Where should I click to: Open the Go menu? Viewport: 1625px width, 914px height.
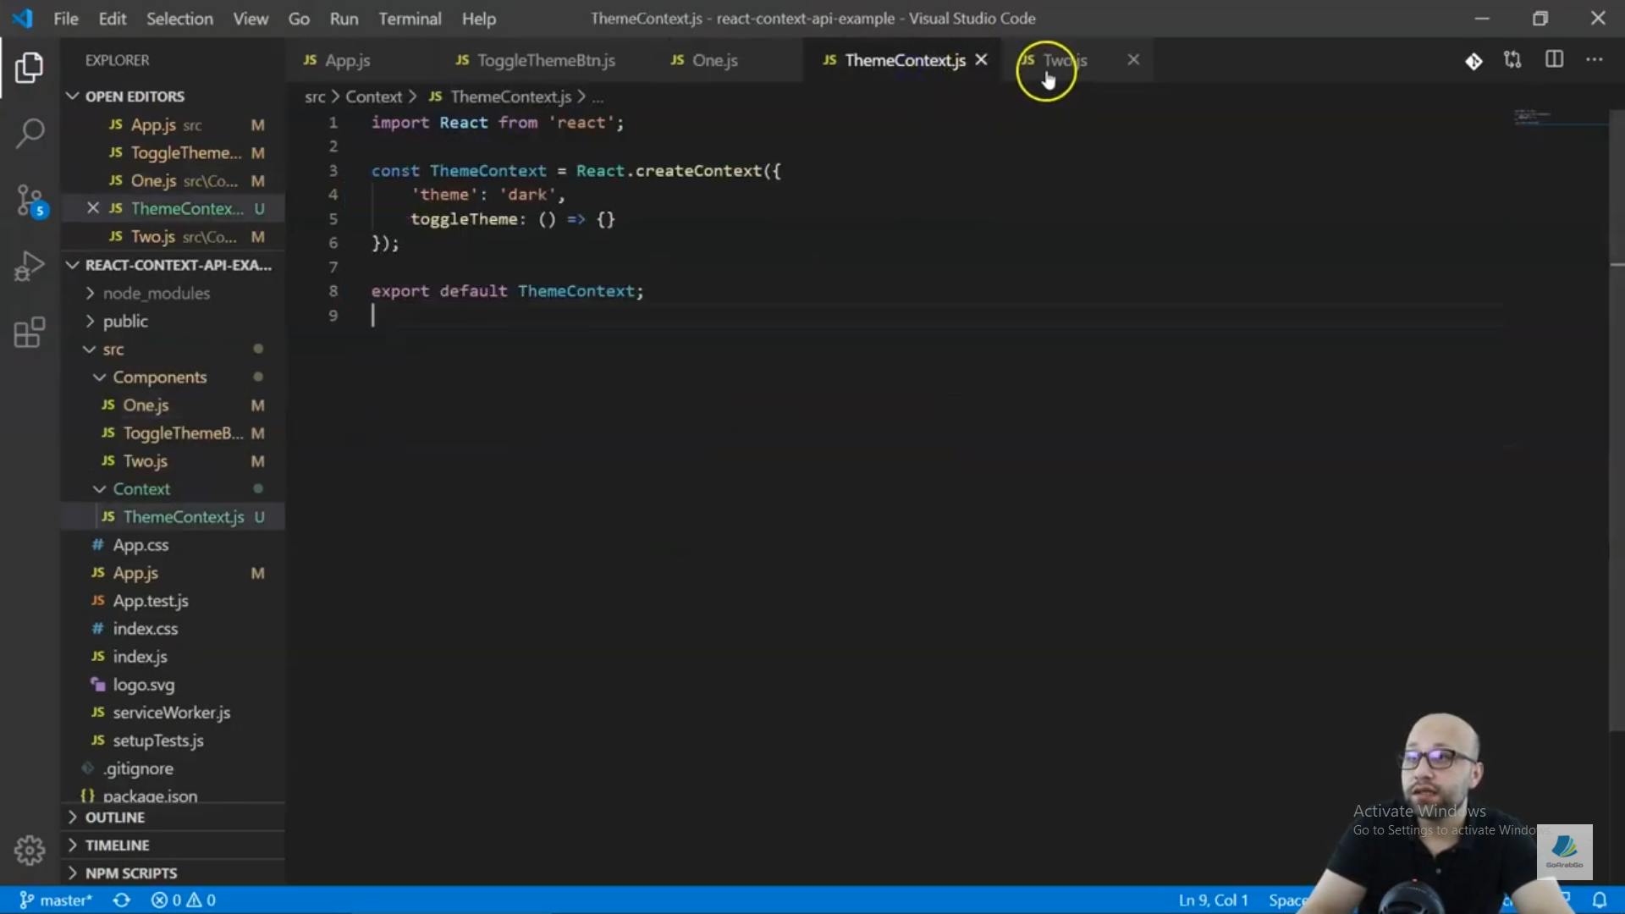point(299,19)
